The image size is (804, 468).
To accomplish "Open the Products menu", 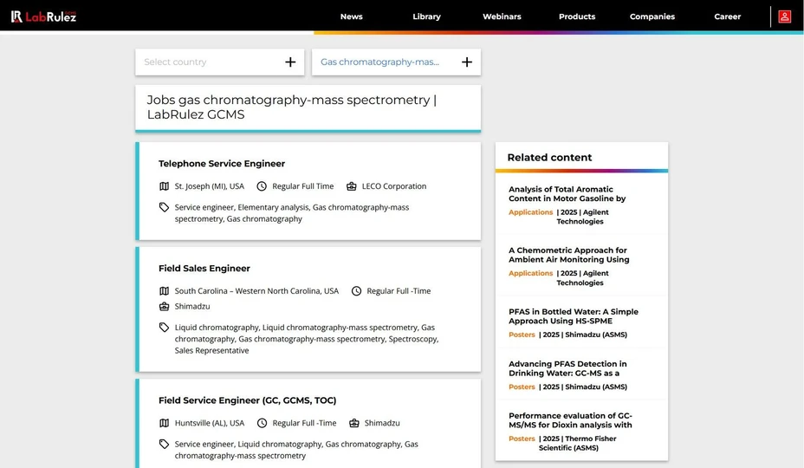I will 577,16.
